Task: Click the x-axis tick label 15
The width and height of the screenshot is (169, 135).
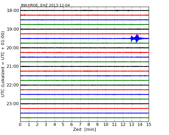Action: pos(149,125)
